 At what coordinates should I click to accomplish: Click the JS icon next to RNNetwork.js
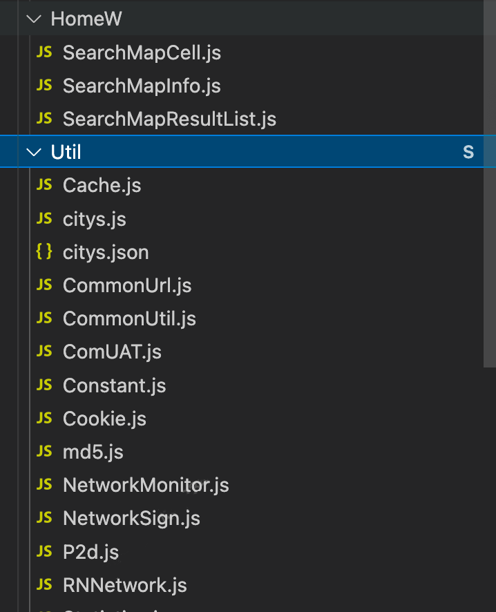click(x=44, y=584)
